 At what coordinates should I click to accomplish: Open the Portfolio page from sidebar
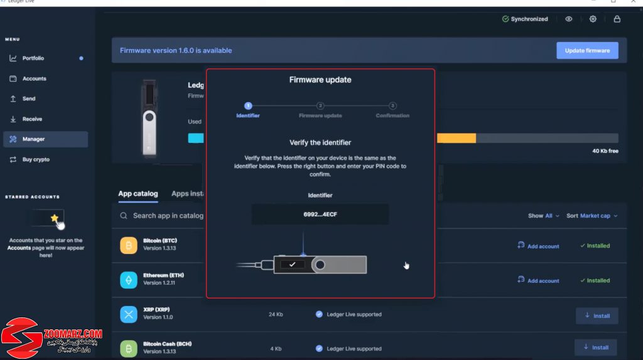click(45, 58)
